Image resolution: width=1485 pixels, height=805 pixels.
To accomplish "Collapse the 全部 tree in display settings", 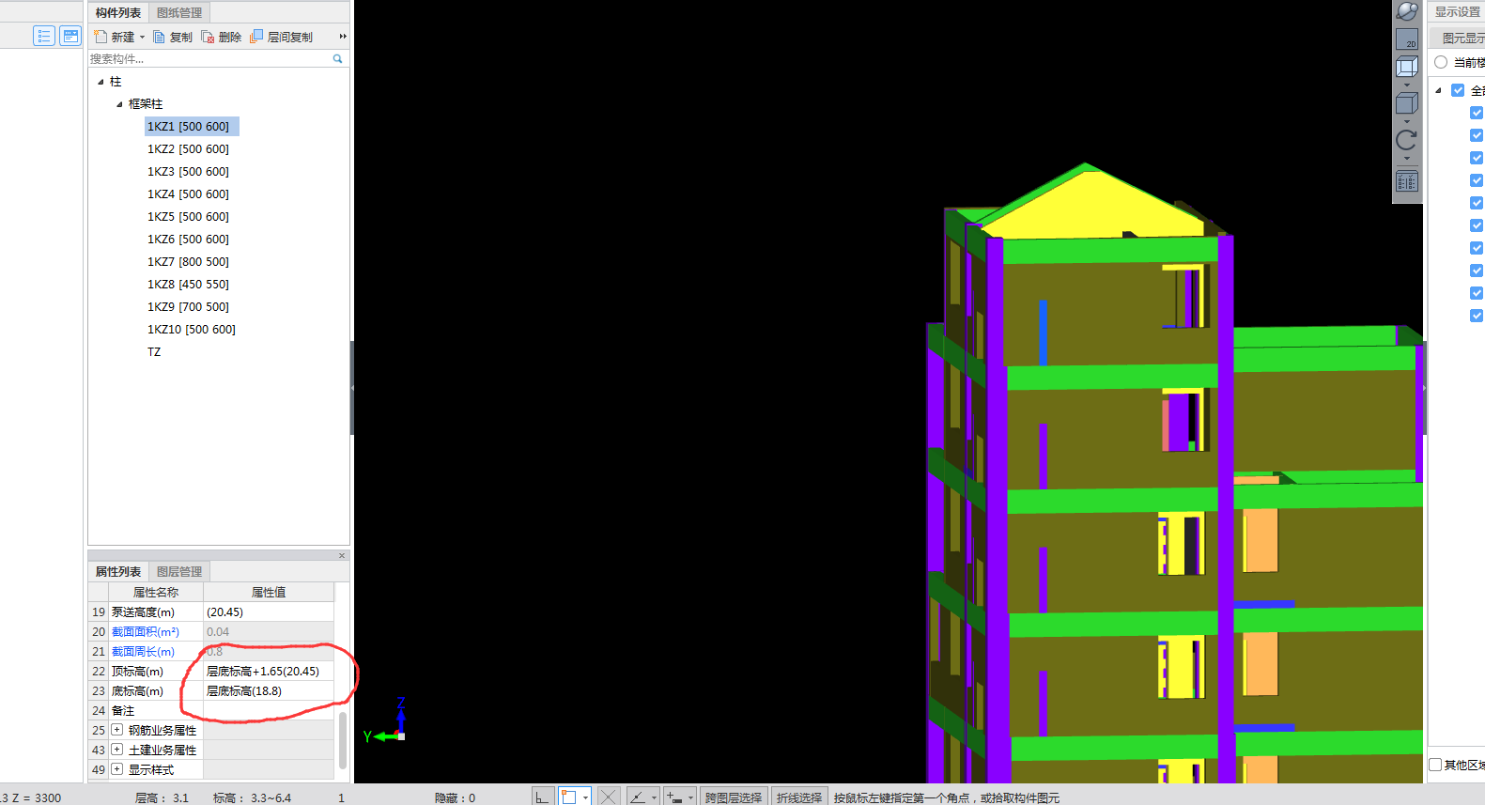I will (1438, 90).
